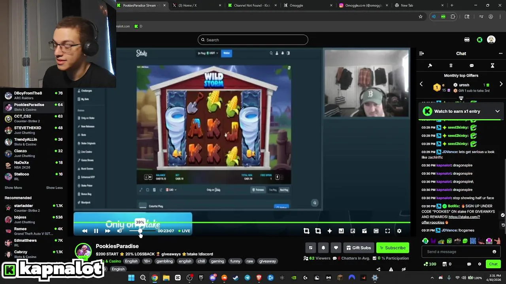This screenshot has width=506, height=284.
Task: Click the hourglass icon in chat toolbar
Action: [493, 65]
